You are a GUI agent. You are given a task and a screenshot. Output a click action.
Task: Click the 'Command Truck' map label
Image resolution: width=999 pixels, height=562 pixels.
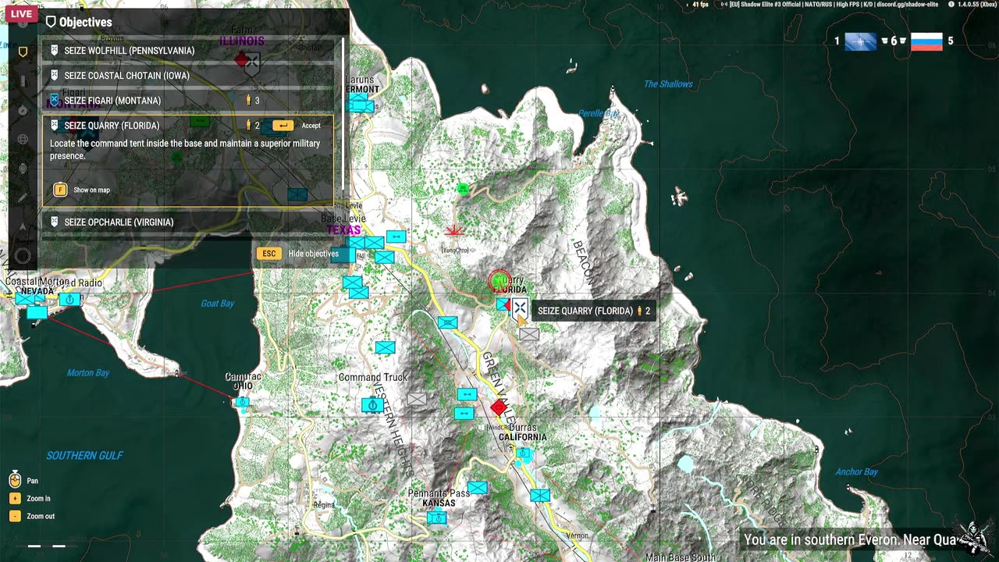pos(372,378)
